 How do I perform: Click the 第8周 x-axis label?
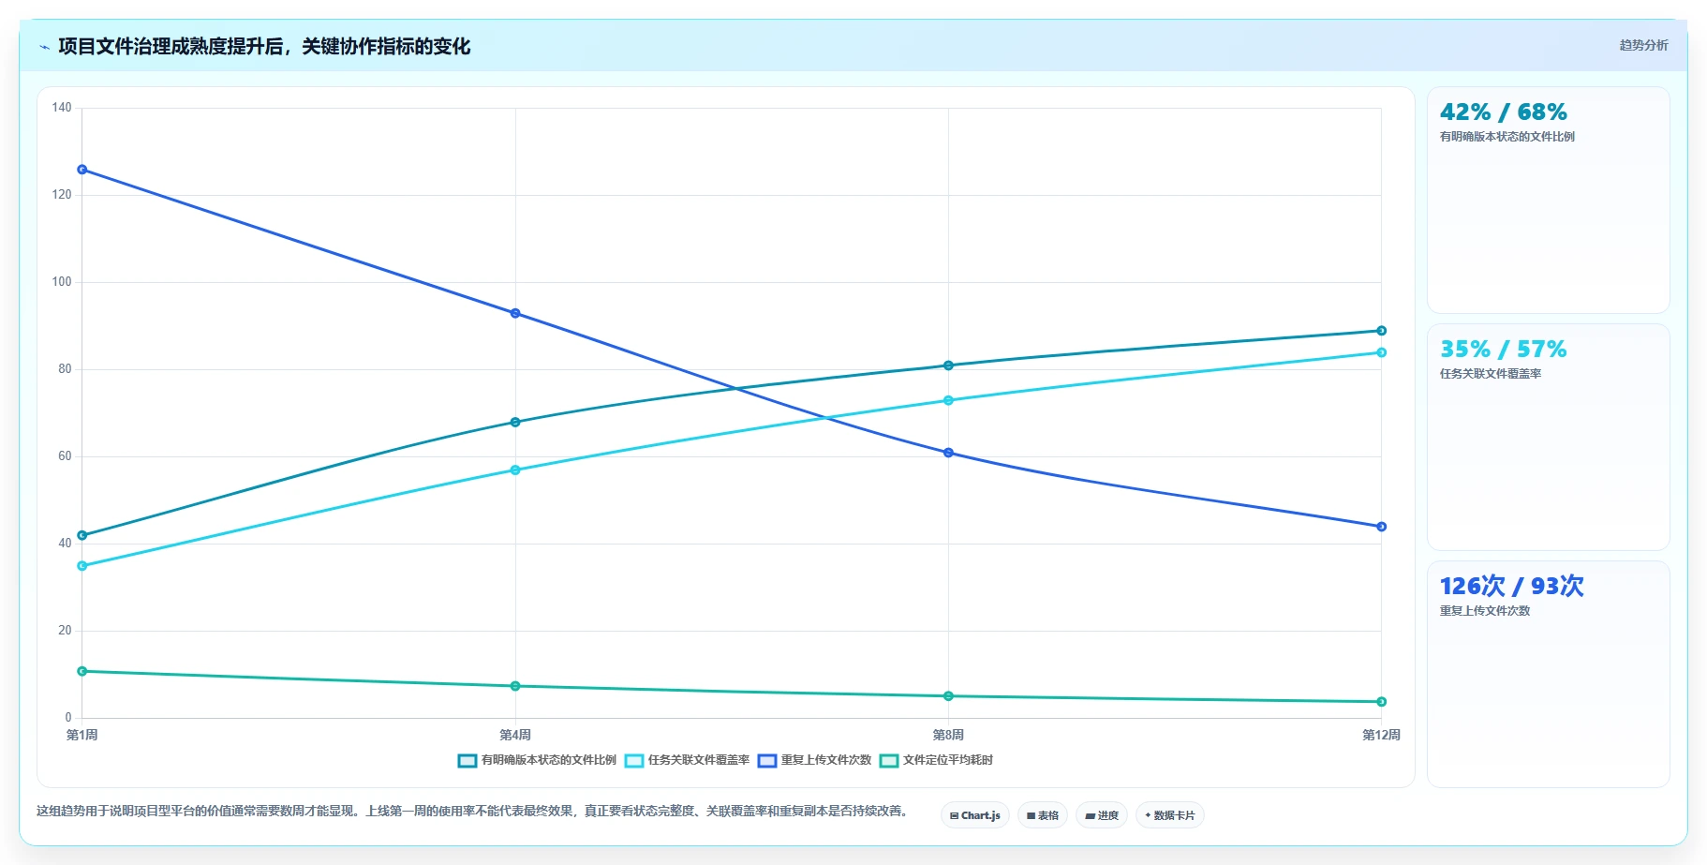click(948, 735)
